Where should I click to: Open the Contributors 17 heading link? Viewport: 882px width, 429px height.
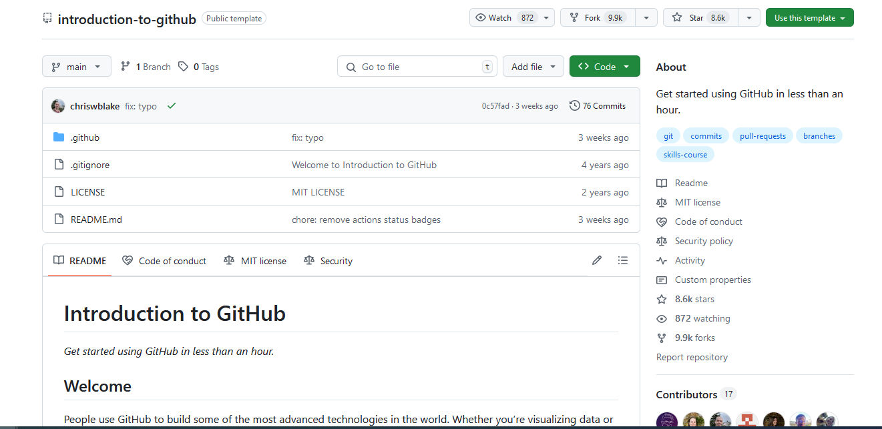click(x=696, y=394)
